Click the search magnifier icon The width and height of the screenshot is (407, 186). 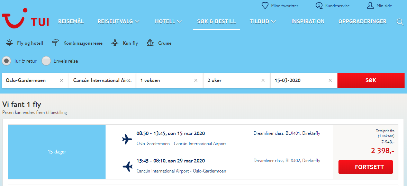pyautogui.click(x=400, y=22)
